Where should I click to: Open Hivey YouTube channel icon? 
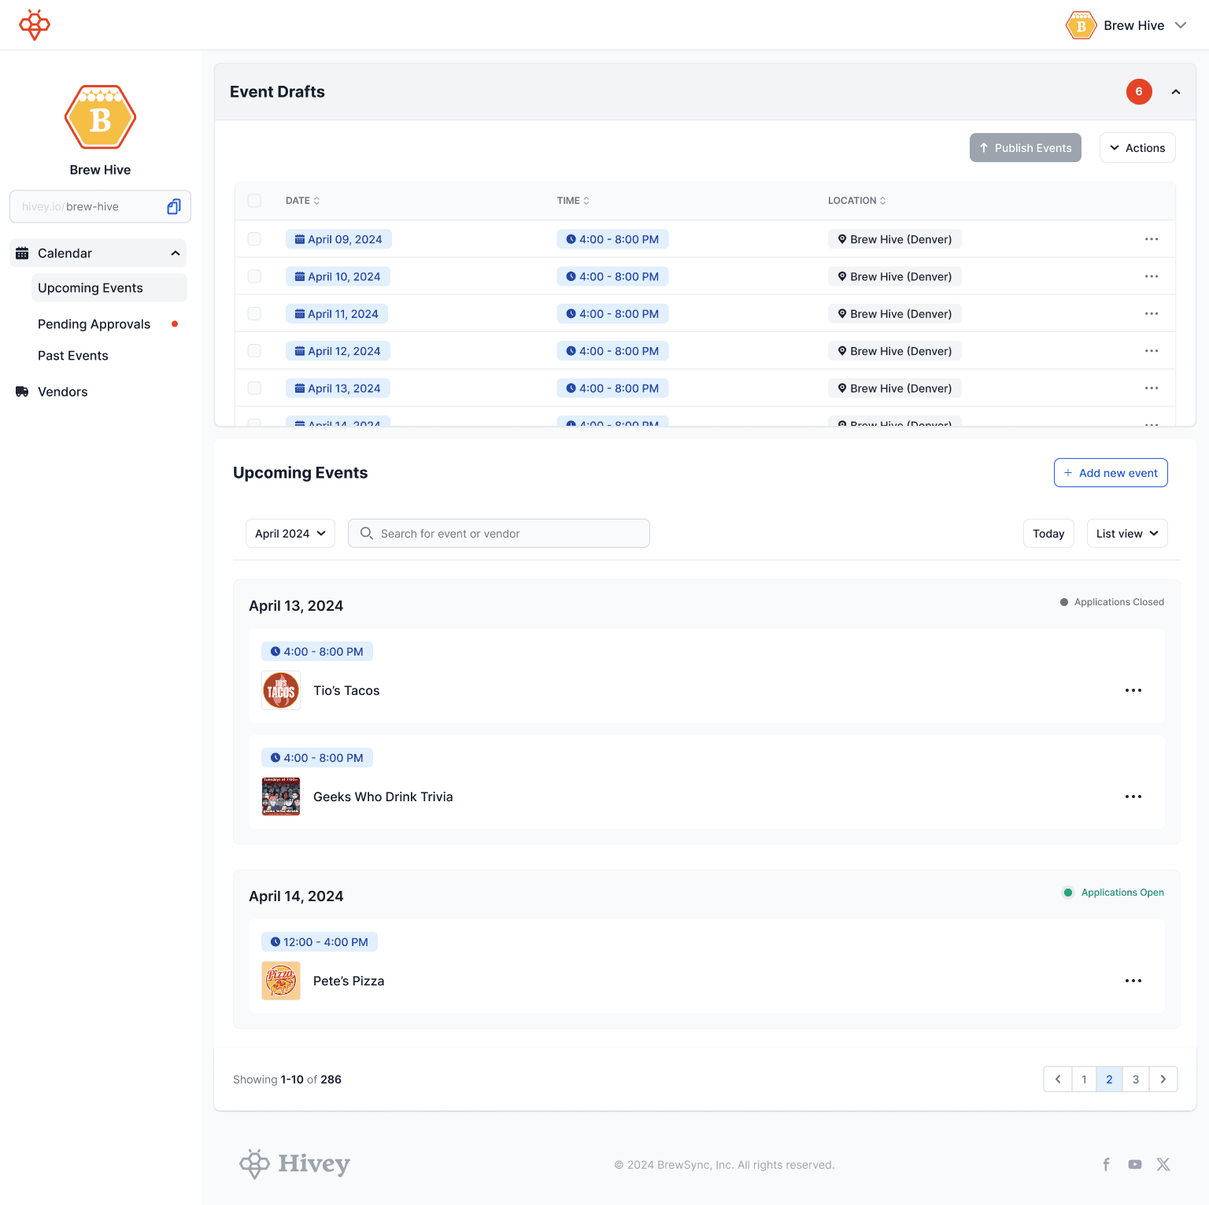(x=1135, y=1164)
